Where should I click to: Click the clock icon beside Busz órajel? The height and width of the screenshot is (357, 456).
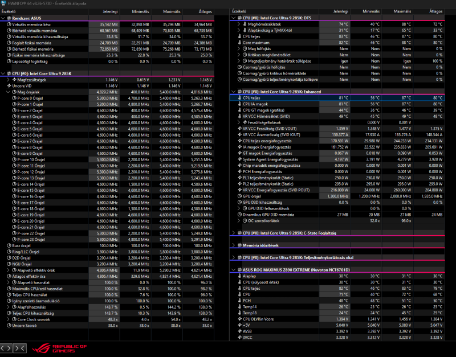click(9, 245)
